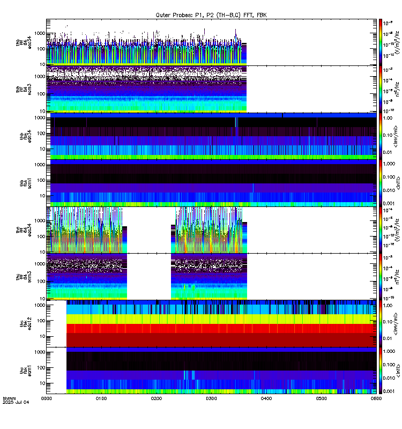
Task: Click the 100 y-axis tick of thb scm3 panel
Action: [x=41, y=94]
